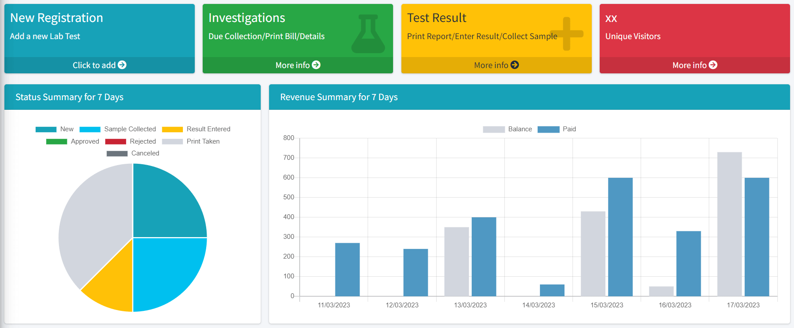The height and width of the screenshot is (328, 794).
Task: Click the Paid bar for 14/03/2023
Action: click(552, 290)
